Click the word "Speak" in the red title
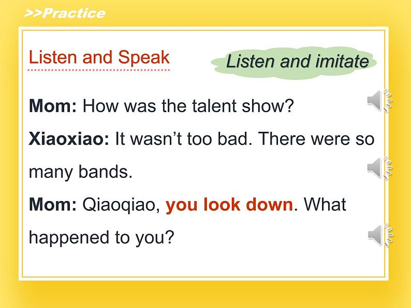411x308 pixels. (x=143, y=58)
